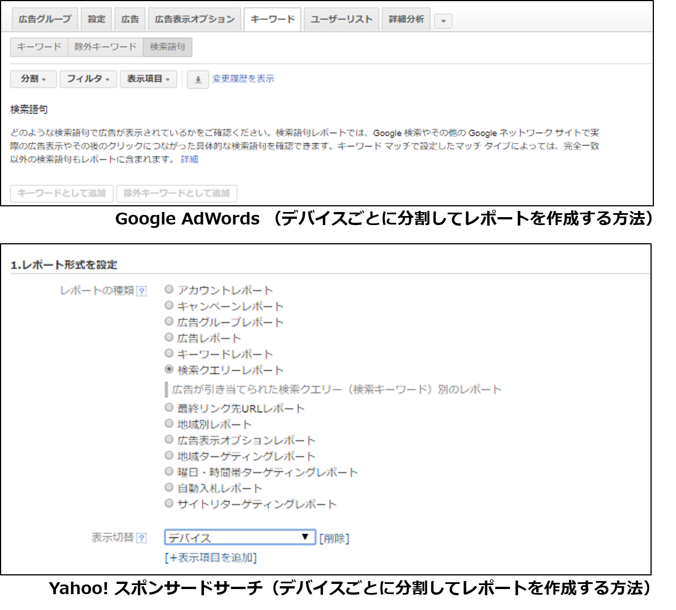Viewport: 676px width, 610px height.
Task: Click the キーワードとして追加 button
Action: point(62,193)
